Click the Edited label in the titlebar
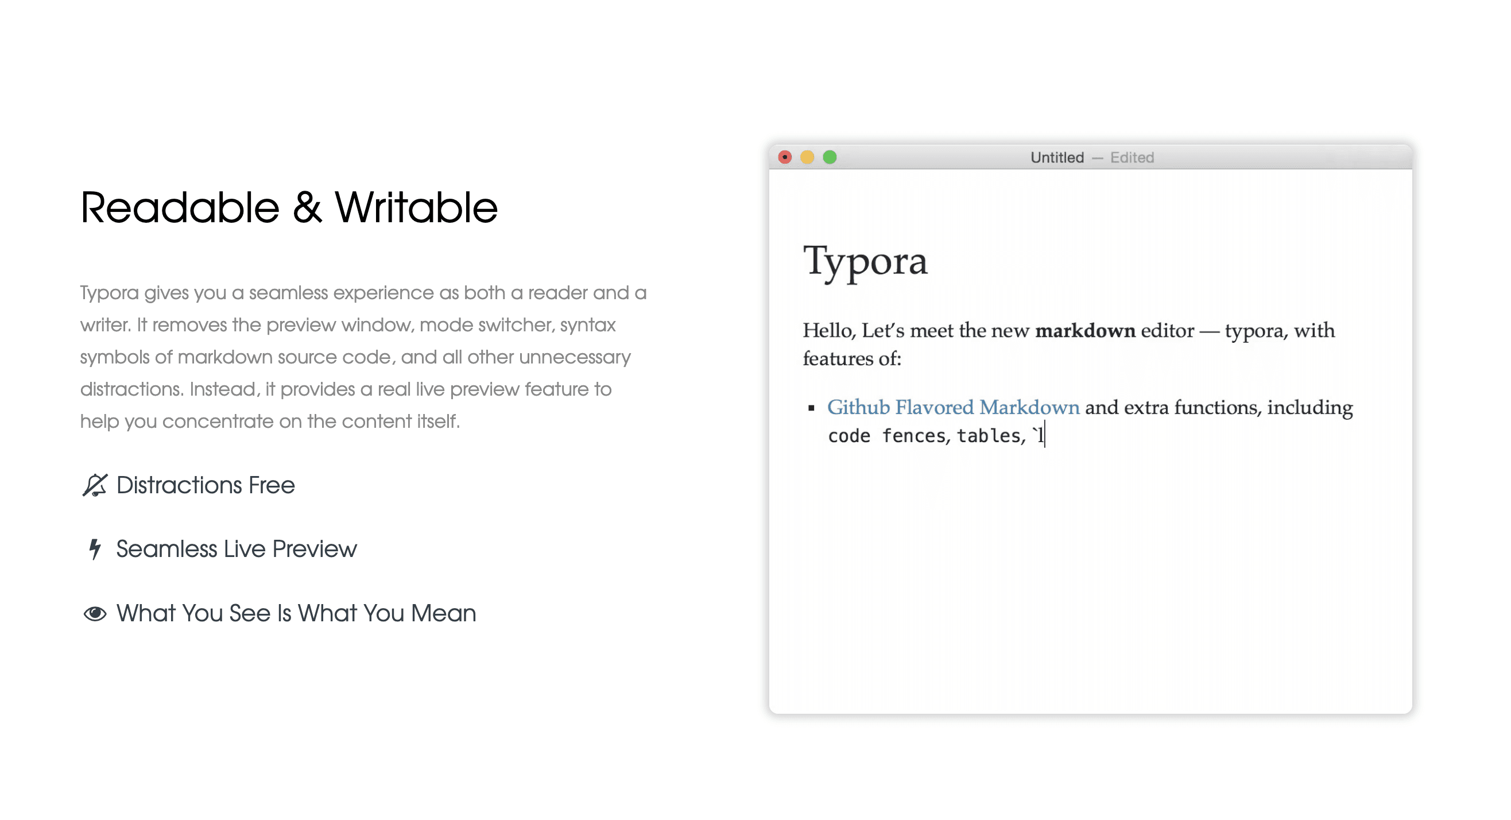The height and width of the screenshot is (820, 1511). pos(1132,157)
